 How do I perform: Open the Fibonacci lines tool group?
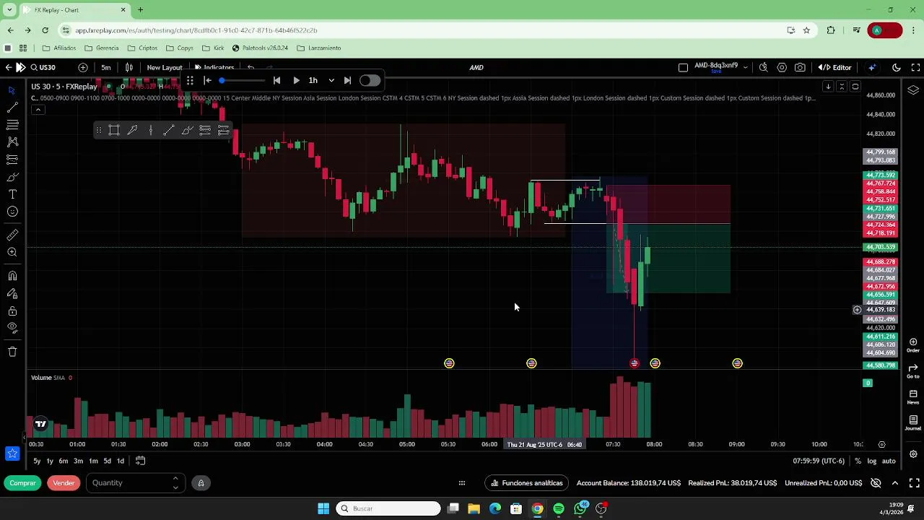pyautogui.click(x=12, y=124)
